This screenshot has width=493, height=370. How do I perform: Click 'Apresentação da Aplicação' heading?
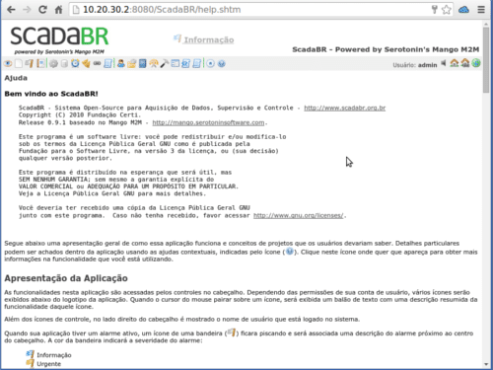(x=66, y=278)
